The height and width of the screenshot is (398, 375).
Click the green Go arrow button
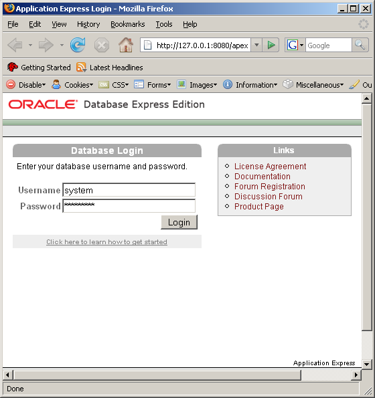271,45
